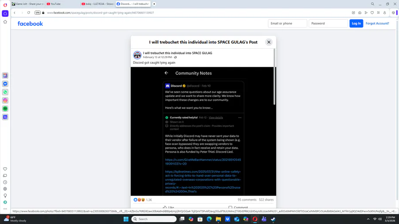Open the sidebar lightbulb icon
Image resolution: width=399 pixels, height=224 pixels.
[x=5, y=196]
